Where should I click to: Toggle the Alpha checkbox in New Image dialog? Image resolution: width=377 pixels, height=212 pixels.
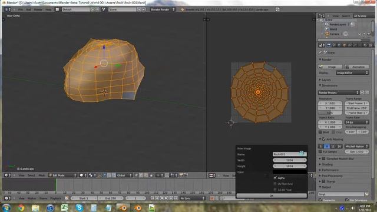point(275,178)
